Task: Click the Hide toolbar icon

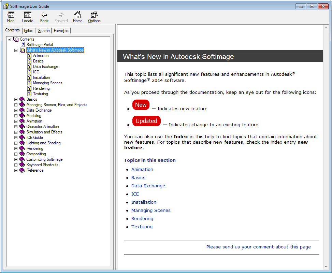Action: click(11, 15)
